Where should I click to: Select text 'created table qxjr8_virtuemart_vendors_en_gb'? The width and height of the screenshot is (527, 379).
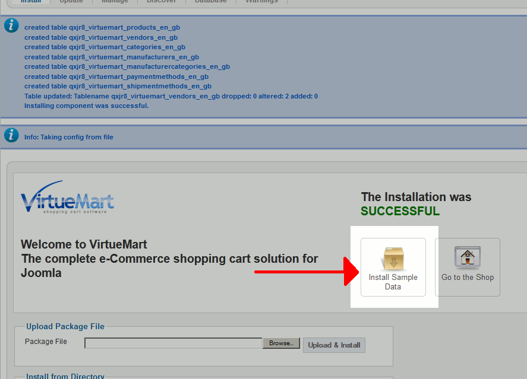coord(101,37)
